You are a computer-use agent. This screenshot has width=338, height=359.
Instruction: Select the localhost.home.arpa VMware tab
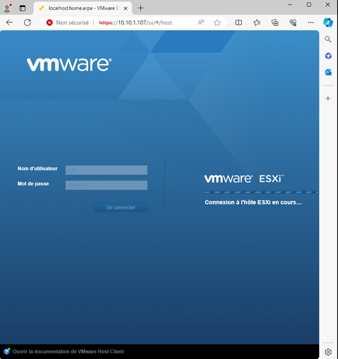point(78,8)
